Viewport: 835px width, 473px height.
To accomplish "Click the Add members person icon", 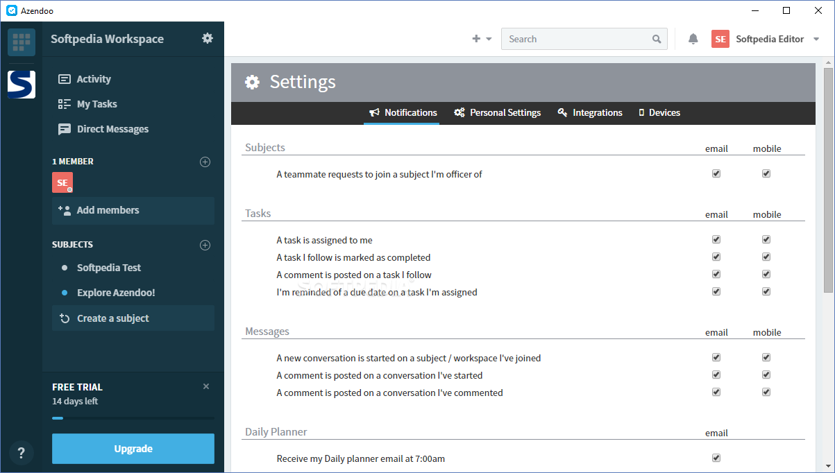I will click(65, 210).
